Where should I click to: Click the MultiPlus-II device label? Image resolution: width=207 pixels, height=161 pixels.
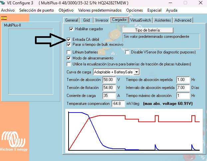(x=12, y=25)
